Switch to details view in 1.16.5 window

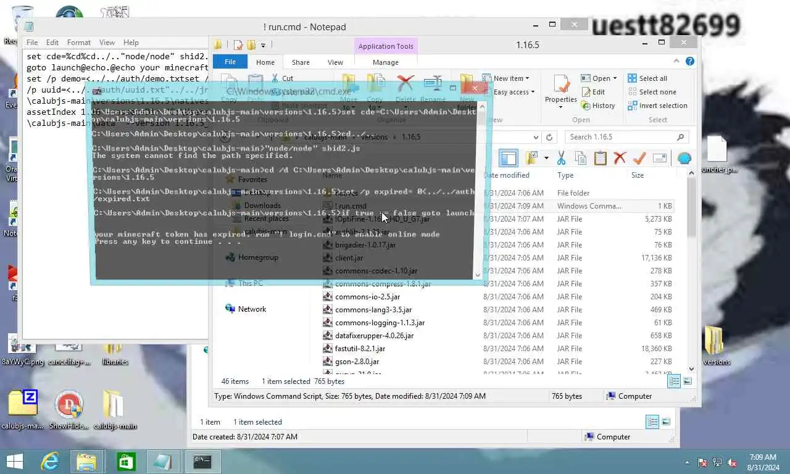tap(675, 381)
